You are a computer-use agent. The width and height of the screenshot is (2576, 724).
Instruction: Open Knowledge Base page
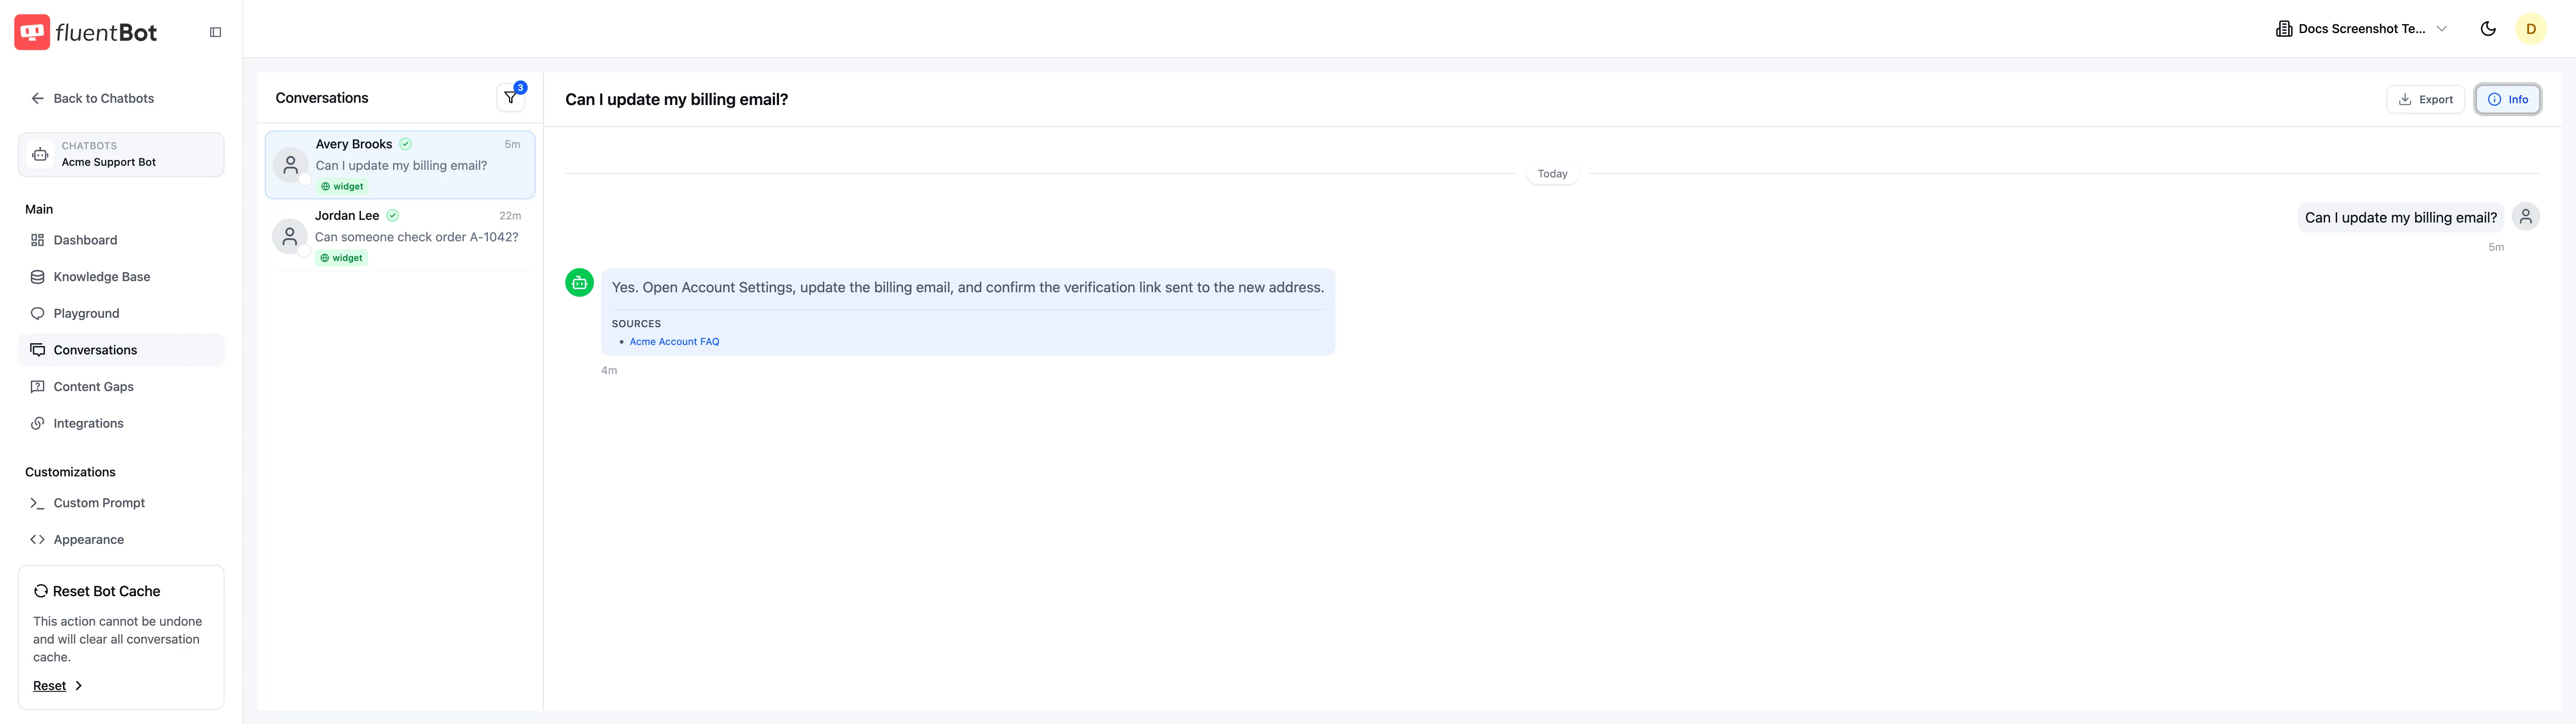click(x=121, y=277)
